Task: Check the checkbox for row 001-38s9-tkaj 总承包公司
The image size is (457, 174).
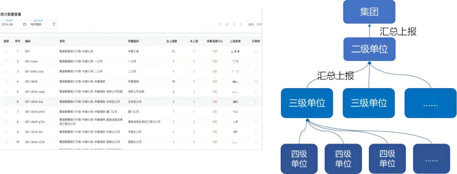Action: (x=6, y=102)
